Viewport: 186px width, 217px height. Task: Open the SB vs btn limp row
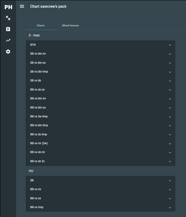click(100, 72)
